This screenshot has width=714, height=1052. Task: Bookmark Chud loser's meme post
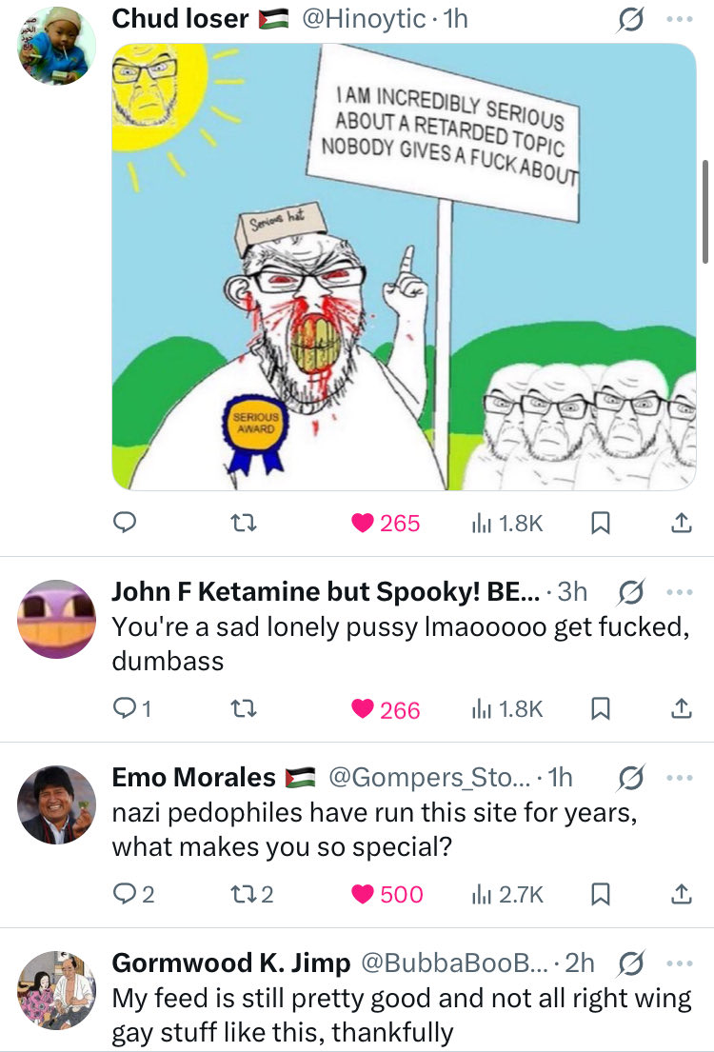[x=601, y=522]
